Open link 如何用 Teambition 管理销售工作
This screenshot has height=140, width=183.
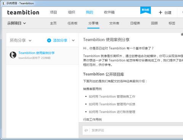(112, 97)
